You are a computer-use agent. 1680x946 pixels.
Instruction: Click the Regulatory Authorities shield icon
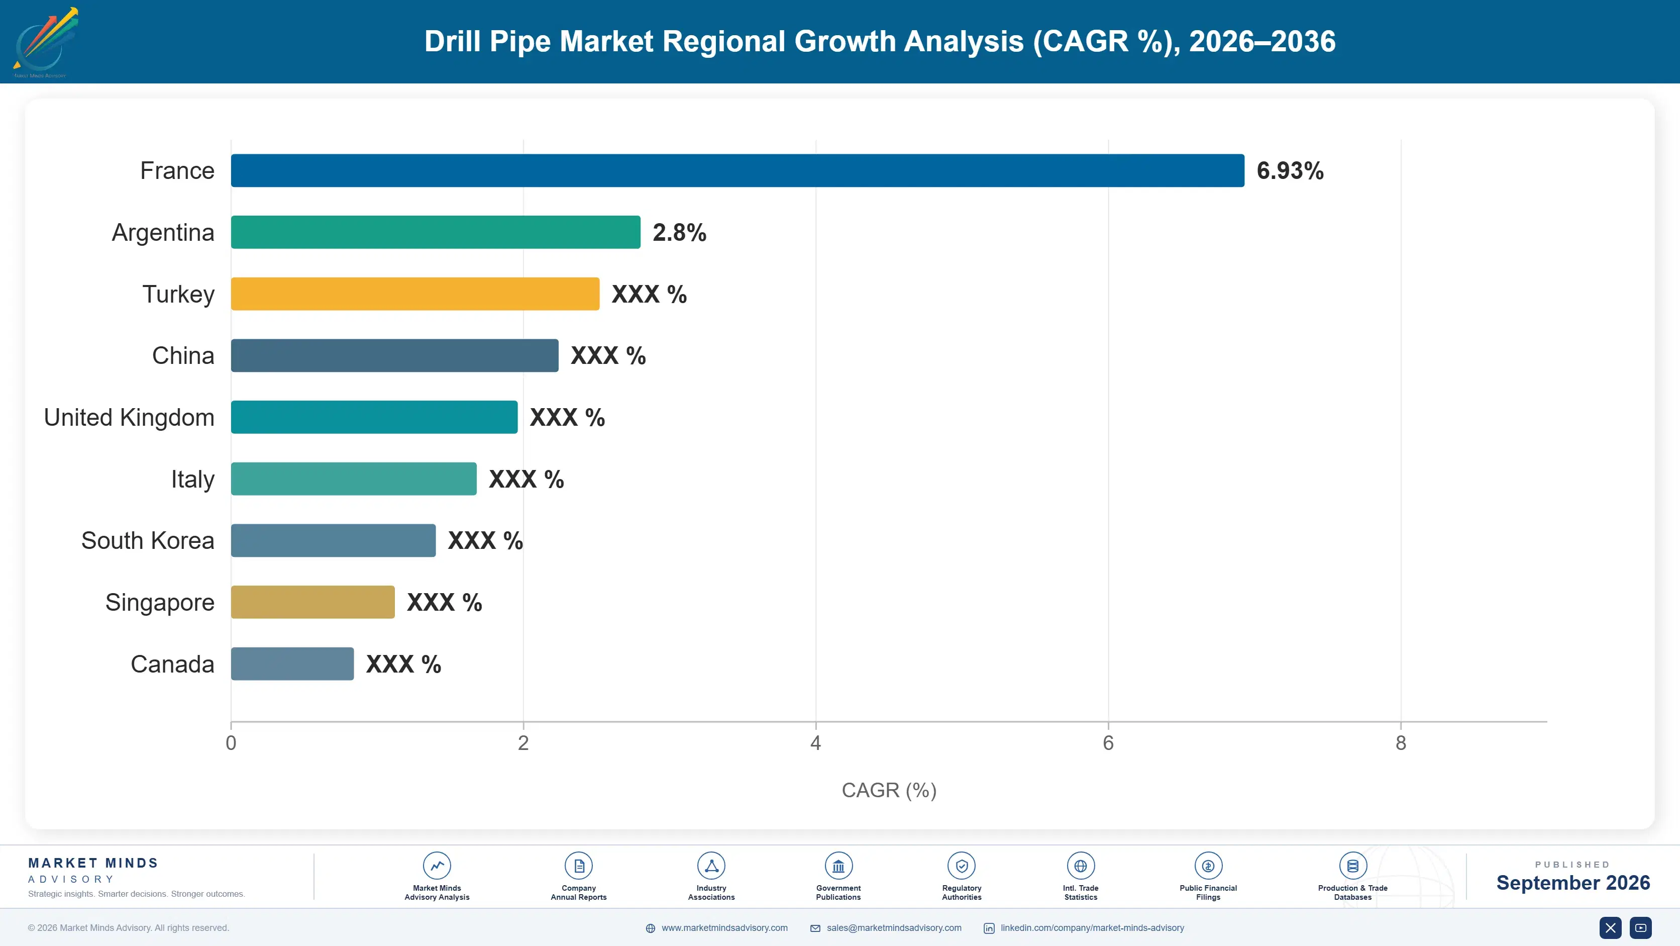pyautogui.click(x=961, y=866)
